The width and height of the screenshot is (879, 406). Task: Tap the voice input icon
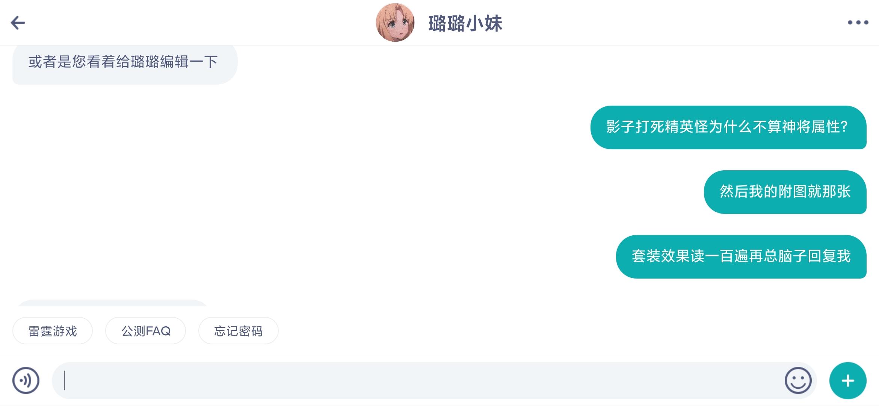(x=26, y=380)
